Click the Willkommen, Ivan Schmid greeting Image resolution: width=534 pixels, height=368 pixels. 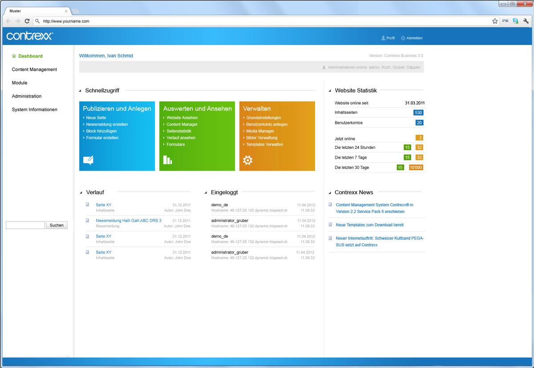[x=106, y=56]
